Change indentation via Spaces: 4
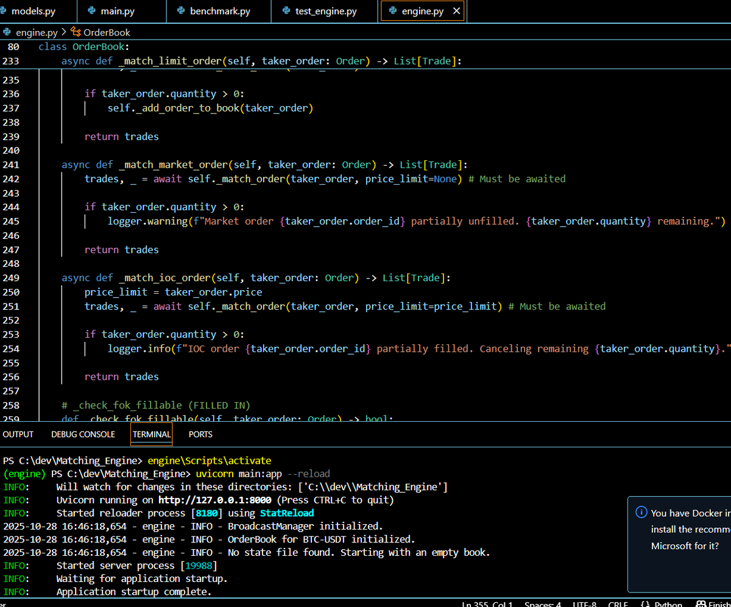 543,604
